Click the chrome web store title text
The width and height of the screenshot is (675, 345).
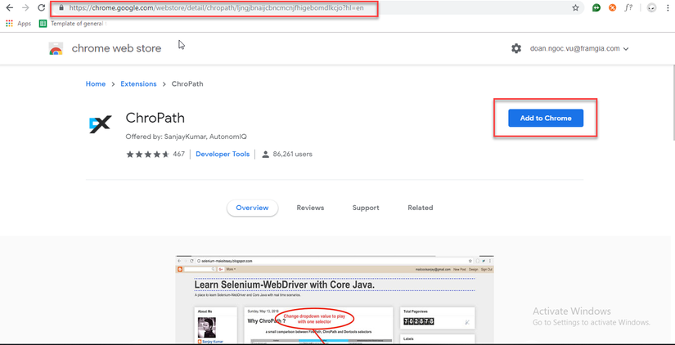(x=116, y=48)
